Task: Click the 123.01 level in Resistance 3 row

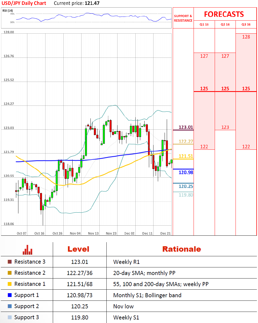Action: [80, 262]
